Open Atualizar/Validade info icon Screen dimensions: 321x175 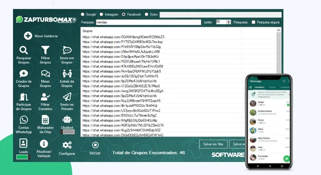pyautogui.click(x=44, y=144)
